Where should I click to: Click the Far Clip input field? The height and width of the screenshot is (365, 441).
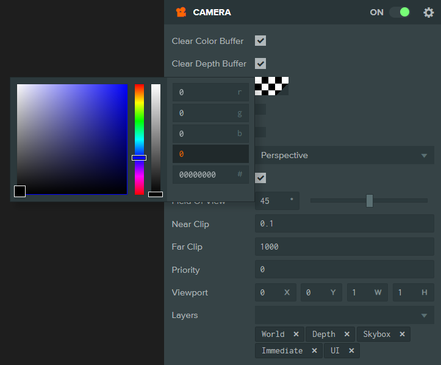pyautogui.click(x=345, y=247)
